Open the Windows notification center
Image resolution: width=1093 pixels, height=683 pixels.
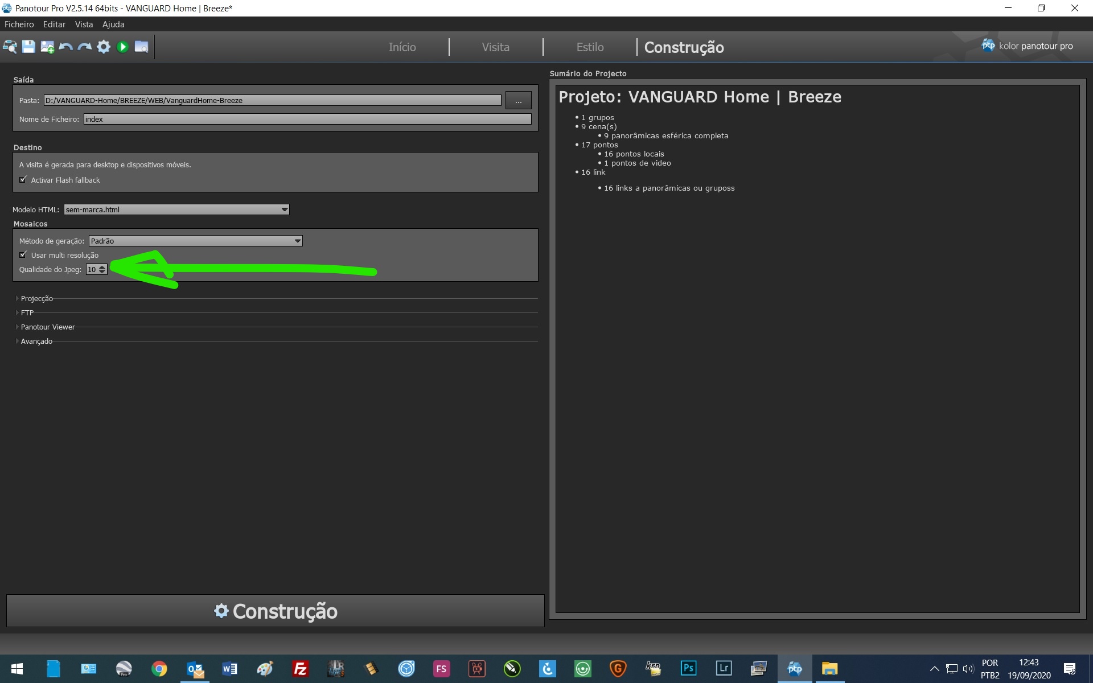(1070, 669)
